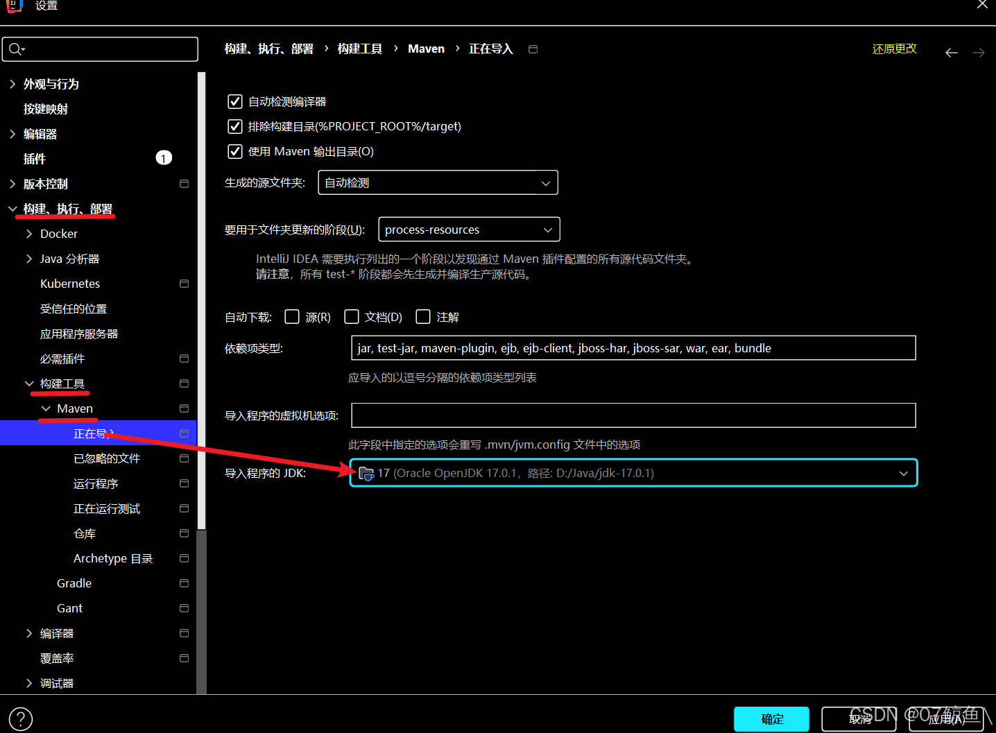The image size is (996, 733).
Task: Open the 生成的源文件夹 dropdown
Action: pos(547,182)
